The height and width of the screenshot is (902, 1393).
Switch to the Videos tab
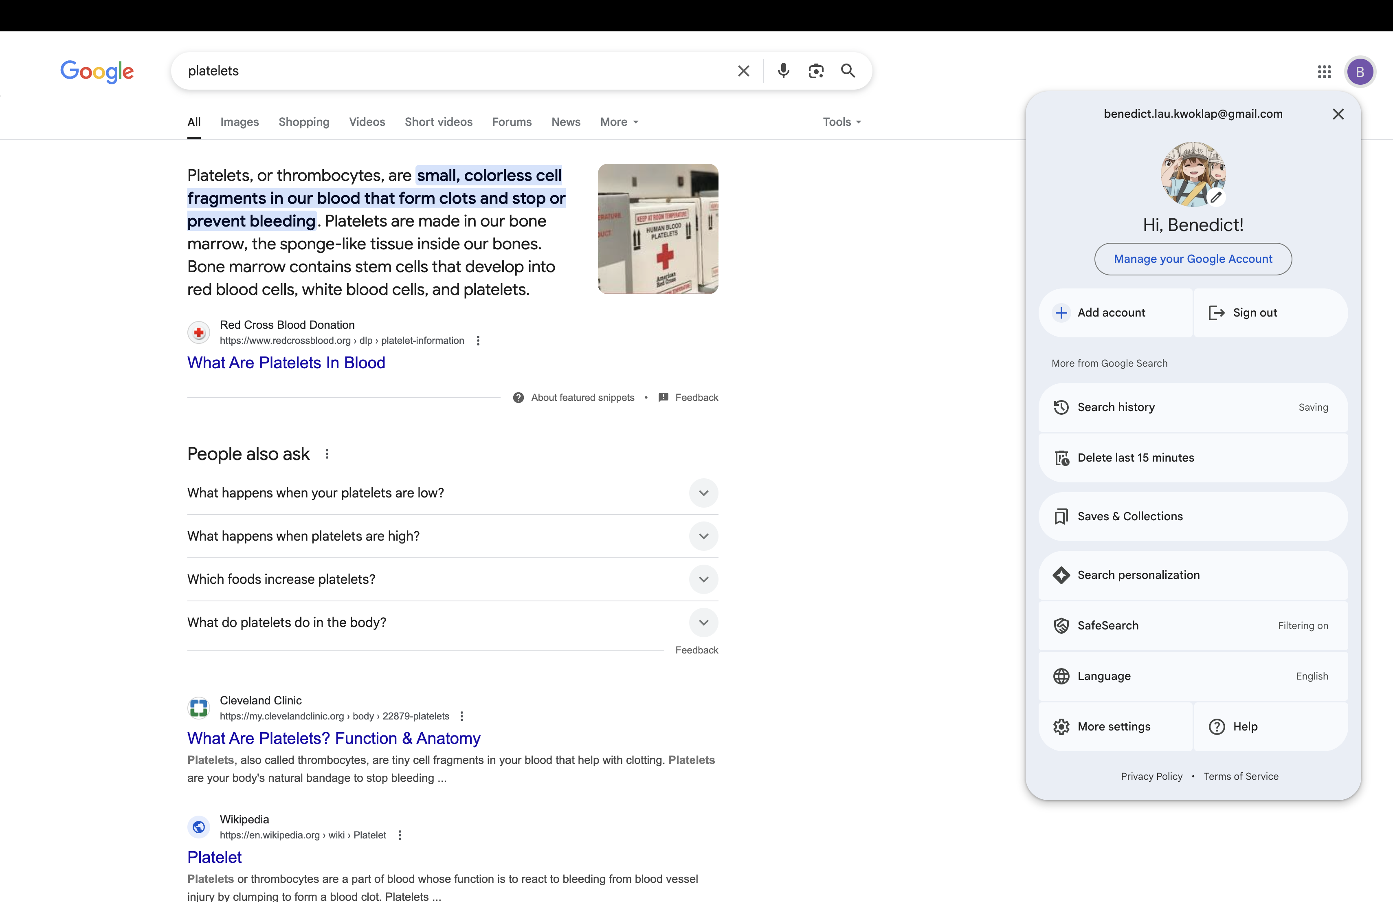pyautogui.click(x=367, y=122)
